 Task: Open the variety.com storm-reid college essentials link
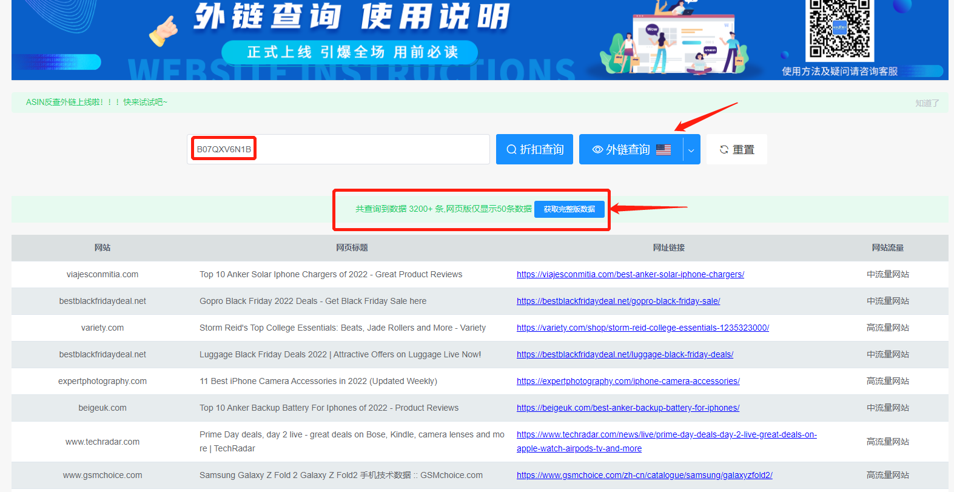point(643,328)
